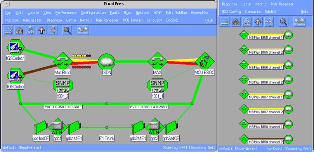Select the MCU ESOC node icon
The width and height of the screenshot is (314, 152).
(x=205, y=61)
